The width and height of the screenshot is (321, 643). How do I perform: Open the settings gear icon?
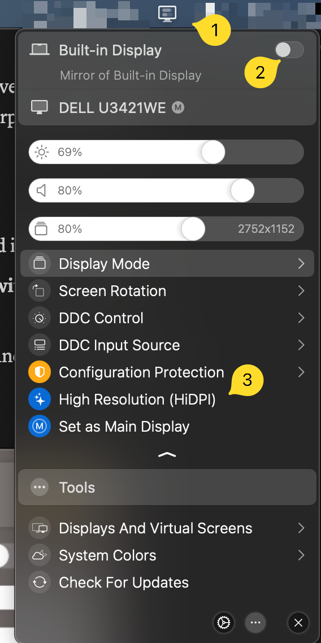click(224, 623)
